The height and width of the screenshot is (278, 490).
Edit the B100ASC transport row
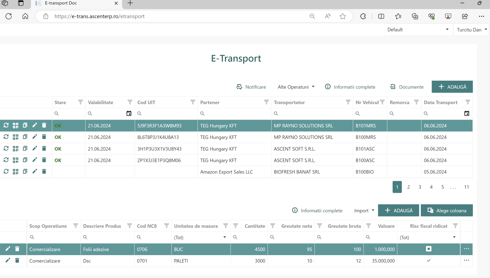(35, 160)
